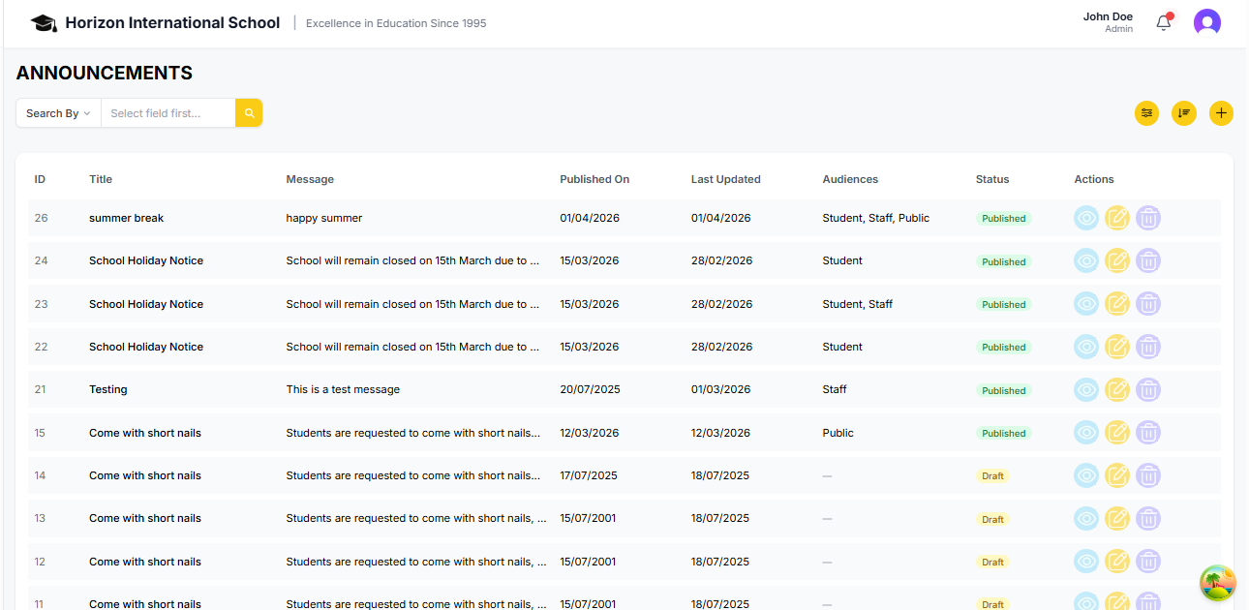Click the Published badge for ID 26
This screenshot has width=1249, height=610.
tap(1004, 219)
